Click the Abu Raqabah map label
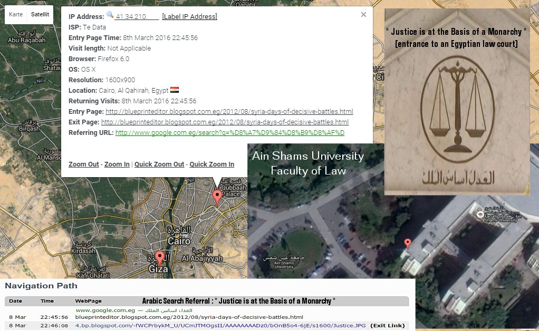Viewport: 539px width, 331px height. [27, 37]
